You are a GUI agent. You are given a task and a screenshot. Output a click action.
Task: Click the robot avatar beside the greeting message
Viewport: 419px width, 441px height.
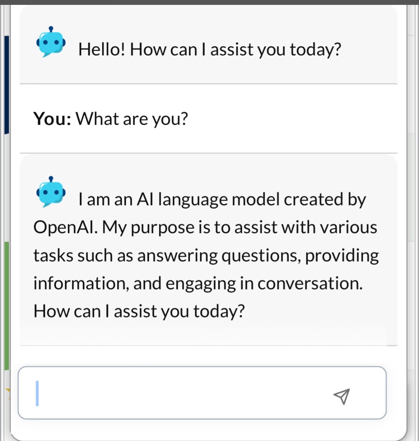51,43
